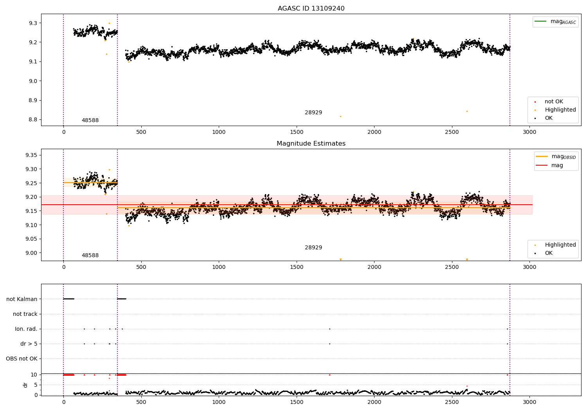Click the "dr > 5" axis label
The image size is (587, 411).
(29, 344)
